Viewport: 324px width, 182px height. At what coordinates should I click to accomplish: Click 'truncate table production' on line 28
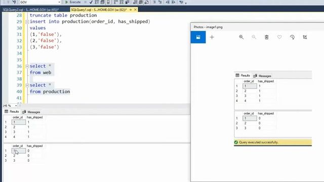tap(63, 15)
